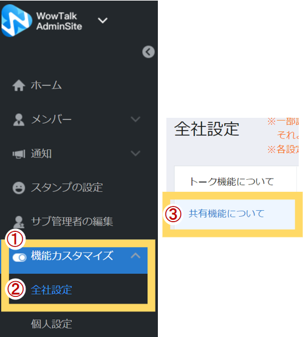Click the sub-admin icon beside サブ管理者の編集
This screenshot has height=337, width=303.
(x=19, y=222)
